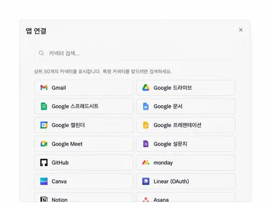Open the Notion connector
The width and height of the screenshot is (271, 209).
[x=84, y=197]
